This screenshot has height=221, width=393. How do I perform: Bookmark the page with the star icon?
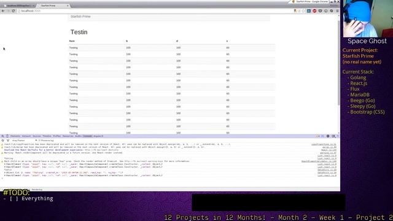tap(303, 11)
